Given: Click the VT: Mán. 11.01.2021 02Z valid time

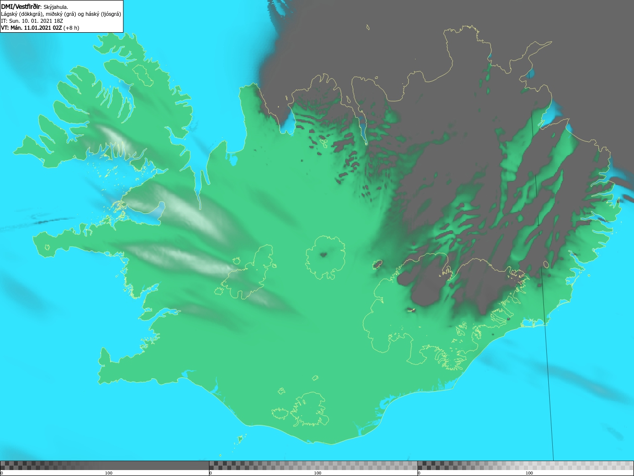Looking at the screenshot, I should pyautogui.click(x=31, y=28).
